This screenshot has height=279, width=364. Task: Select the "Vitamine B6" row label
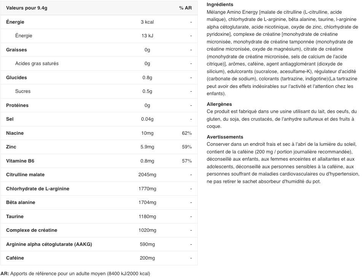(x=20, y=161)
